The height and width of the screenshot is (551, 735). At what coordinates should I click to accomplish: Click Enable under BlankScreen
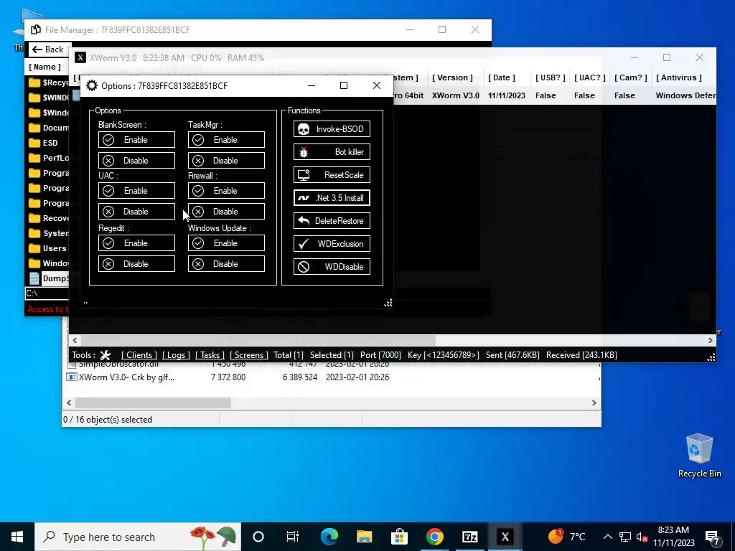coord(136,140)
